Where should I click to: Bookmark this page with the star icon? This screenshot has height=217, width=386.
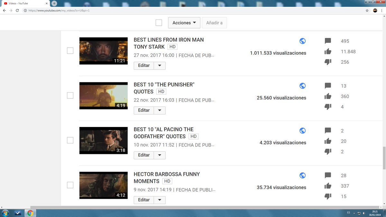tap(367, 10)
